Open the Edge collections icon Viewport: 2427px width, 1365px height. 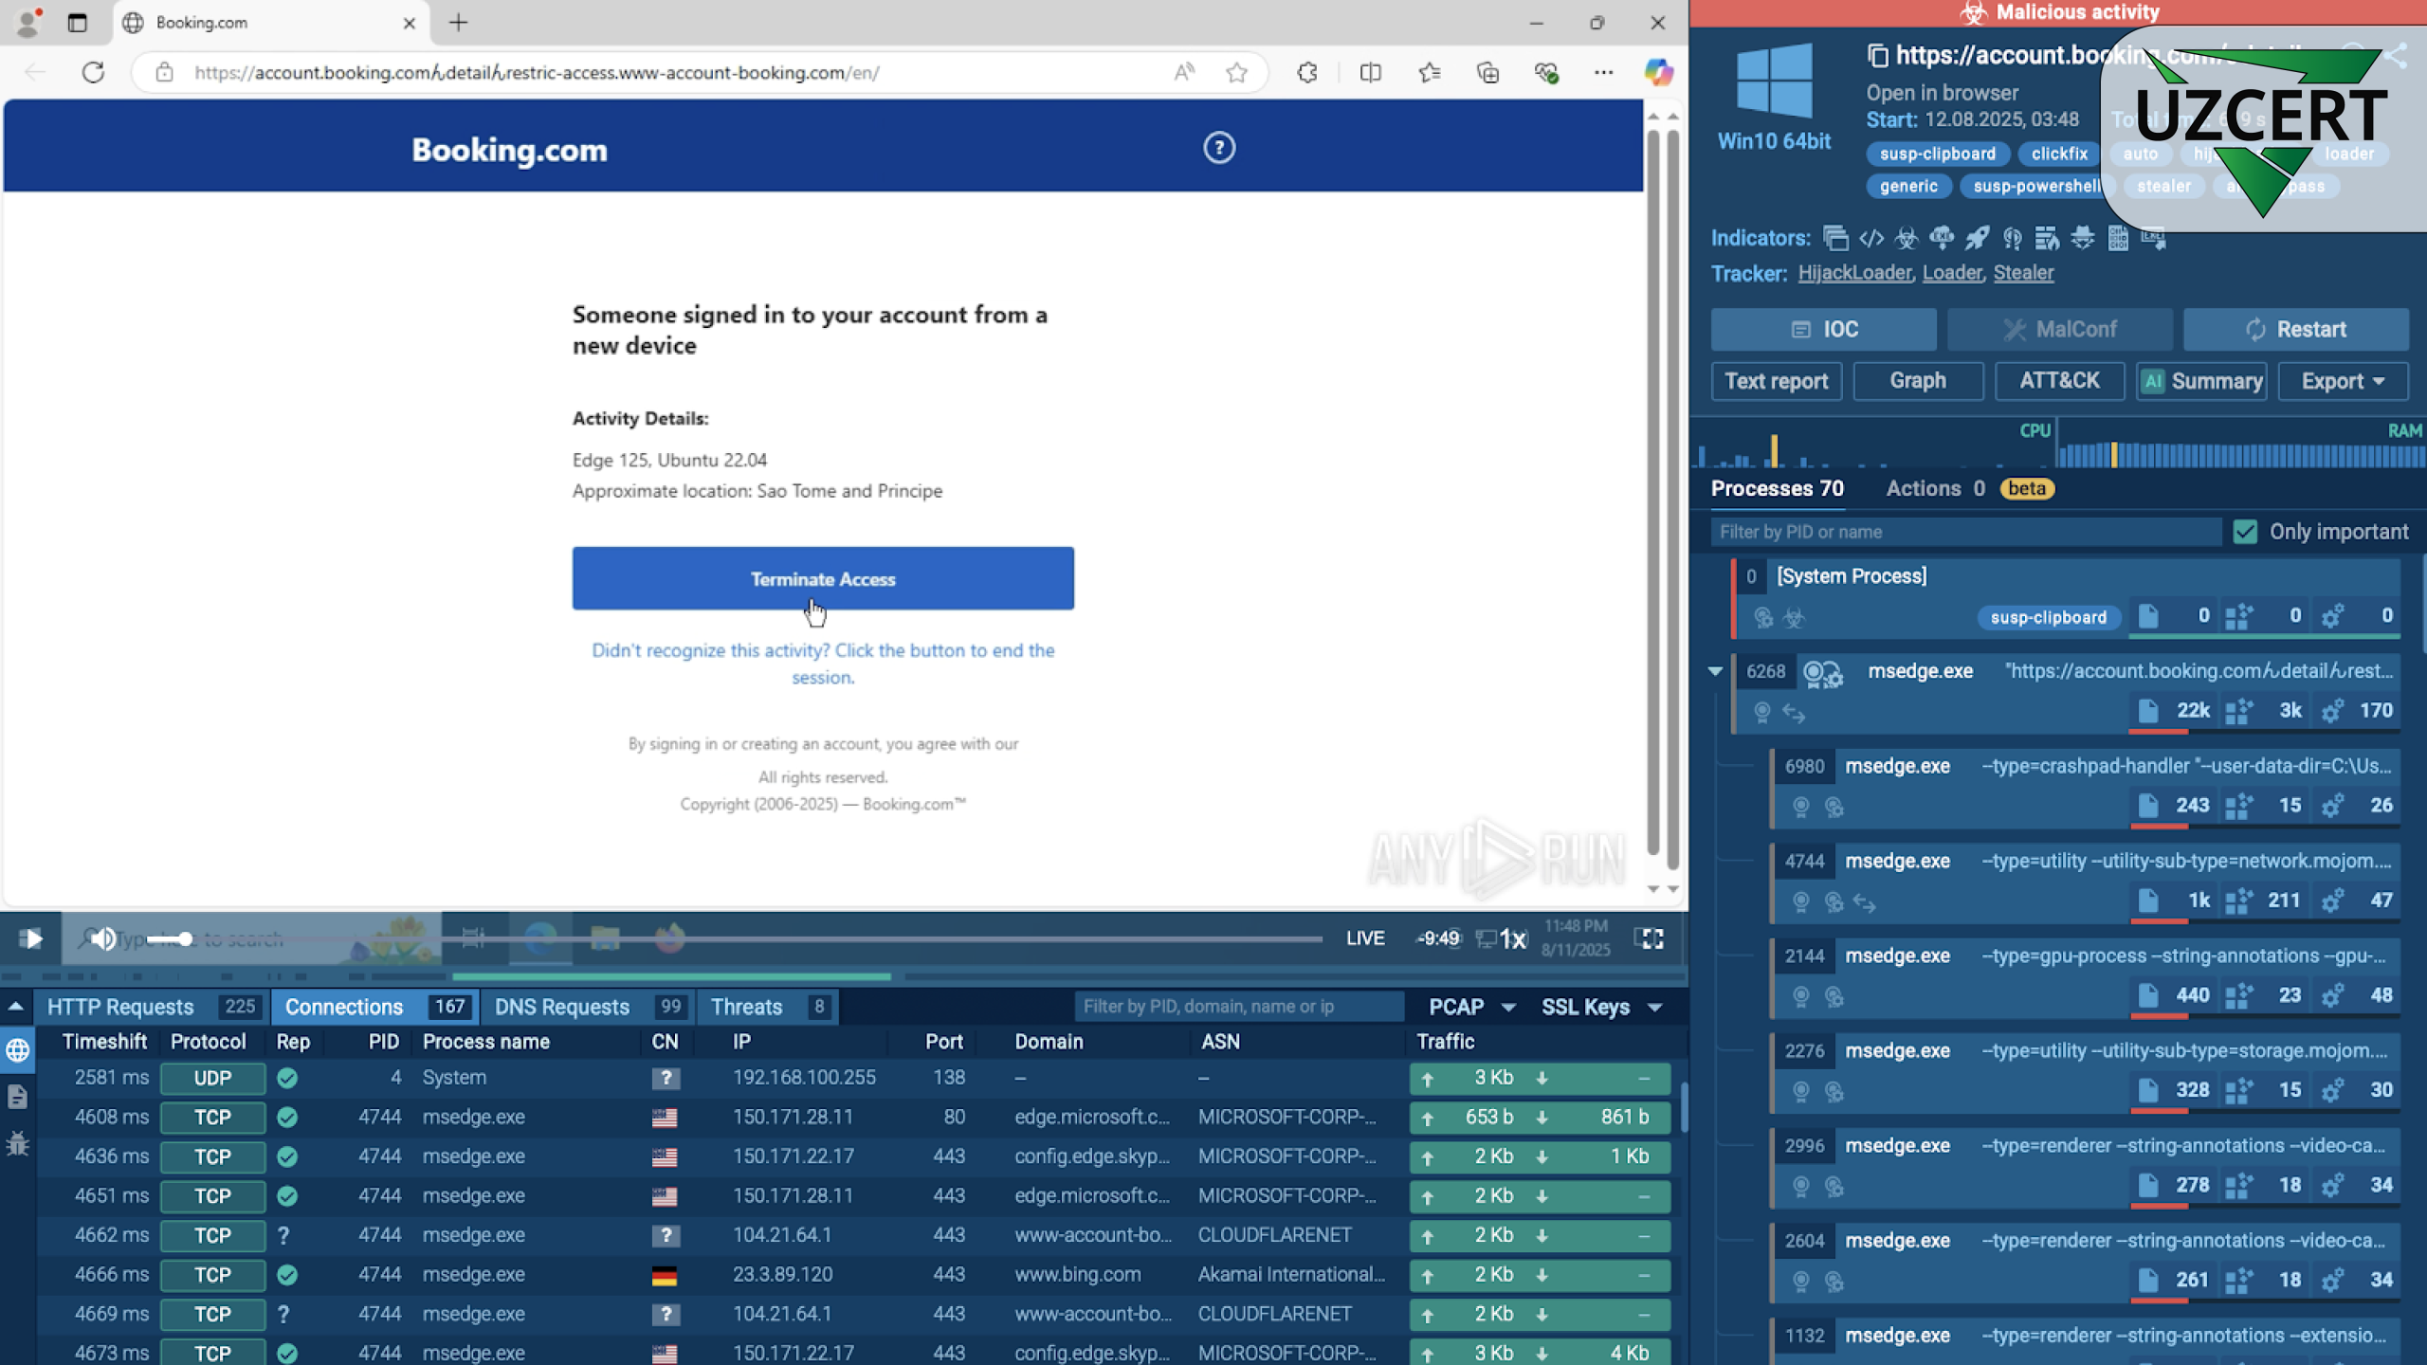coord(1487,73)
